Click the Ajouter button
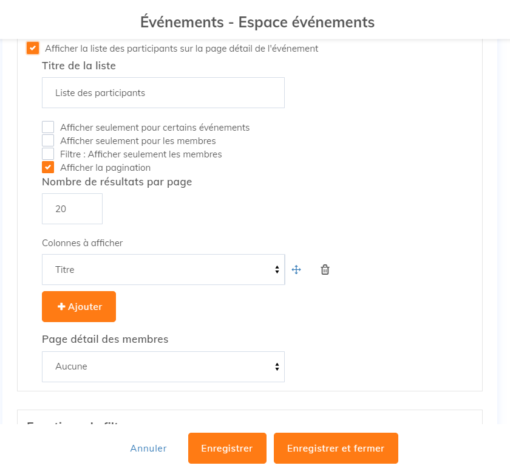This screenshot has height=471, width=510. tap(79, 307)
